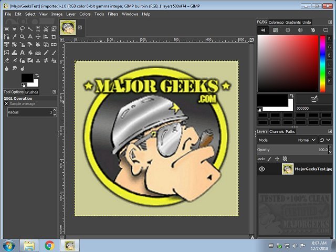Open the layer Mode Normal dropdown
This screenshot has height=252, width=336.
point(307,140)
